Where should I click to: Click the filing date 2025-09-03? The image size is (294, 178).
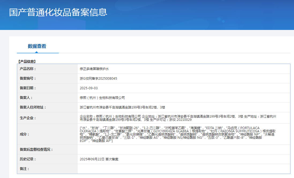pyautogui.click(x=89, y=88)
